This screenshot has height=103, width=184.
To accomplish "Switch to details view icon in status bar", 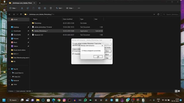I will [176, 91].
